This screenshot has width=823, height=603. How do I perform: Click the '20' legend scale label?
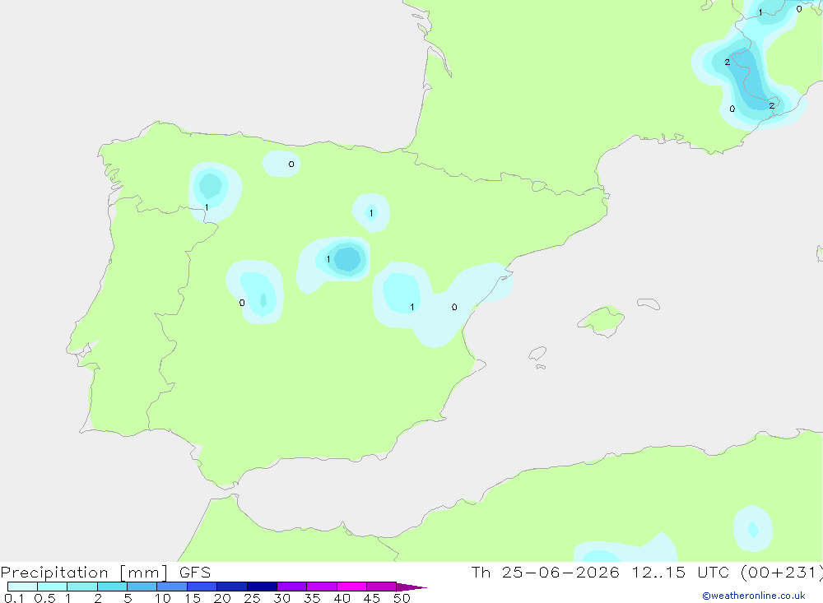[x=222, y=598]
